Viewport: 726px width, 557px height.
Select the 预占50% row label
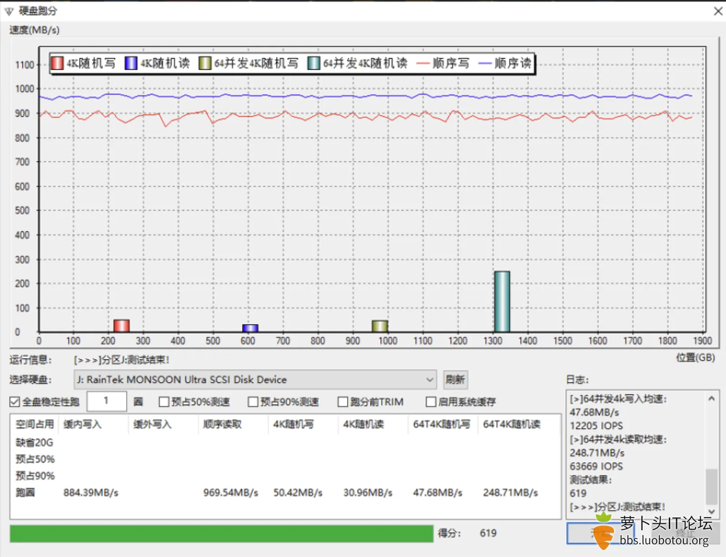tap(35, 459)
